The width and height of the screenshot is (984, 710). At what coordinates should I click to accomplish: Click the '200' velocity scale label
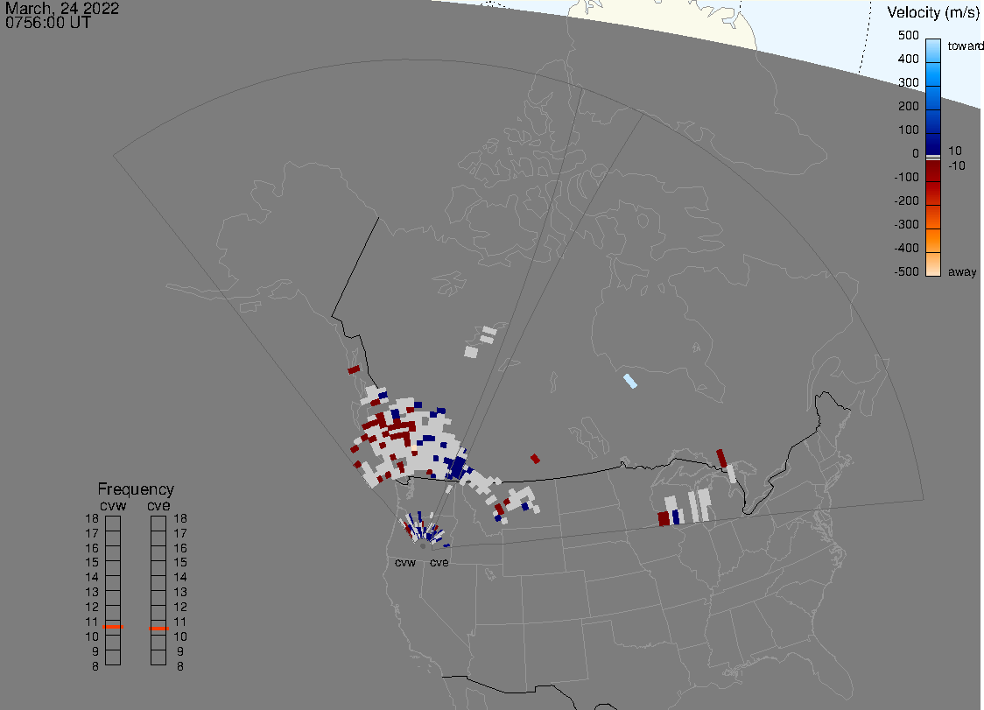tap(908, 106)
